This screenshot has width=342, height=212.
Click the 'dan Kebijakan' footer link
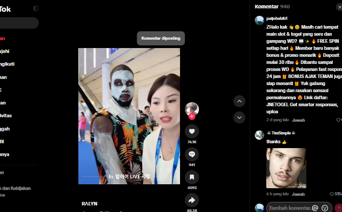[x=15, y=189]
